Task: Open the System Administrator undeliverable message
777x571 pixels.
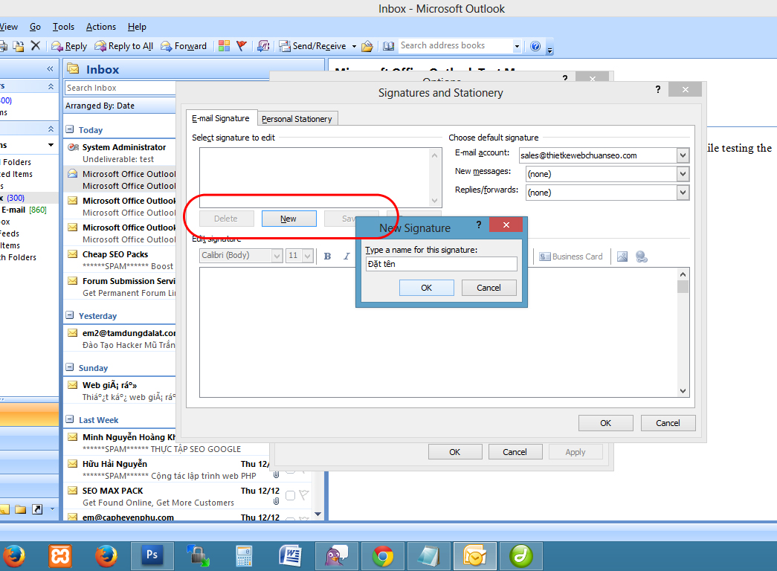Action: tap(120, 153)
